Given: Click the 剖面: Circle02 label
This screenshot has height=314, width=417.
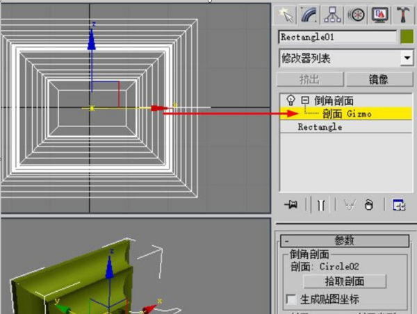Looking at the screenshot, I should 325,266.
